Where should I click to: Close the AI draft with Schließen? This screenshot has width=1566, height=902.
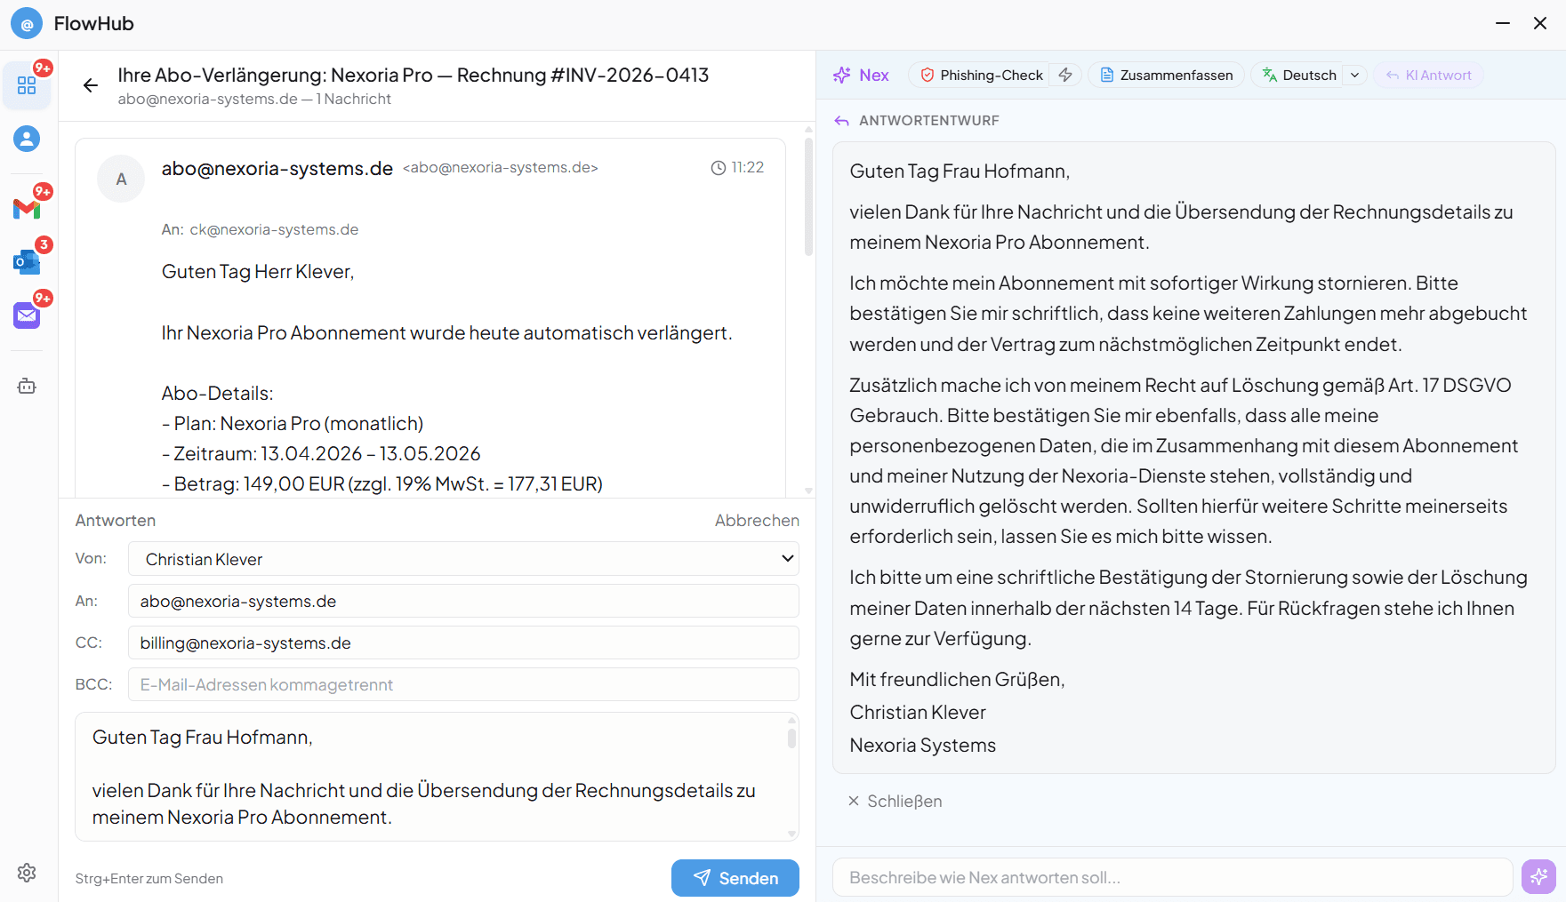tap(895, 801)
